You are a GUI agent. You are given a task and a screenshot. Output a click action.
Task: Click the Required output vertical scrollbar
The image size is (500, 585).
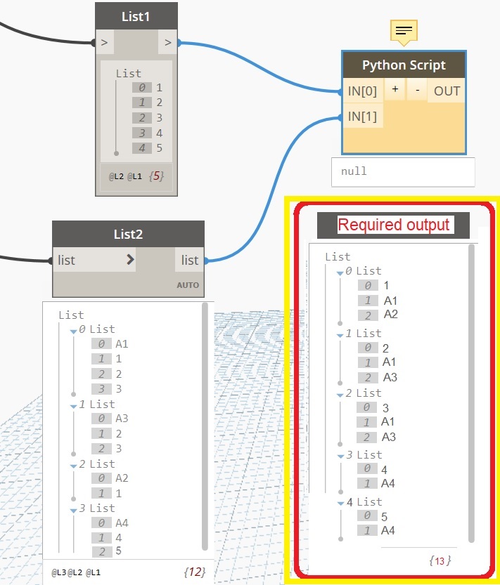tap(471, 393)
